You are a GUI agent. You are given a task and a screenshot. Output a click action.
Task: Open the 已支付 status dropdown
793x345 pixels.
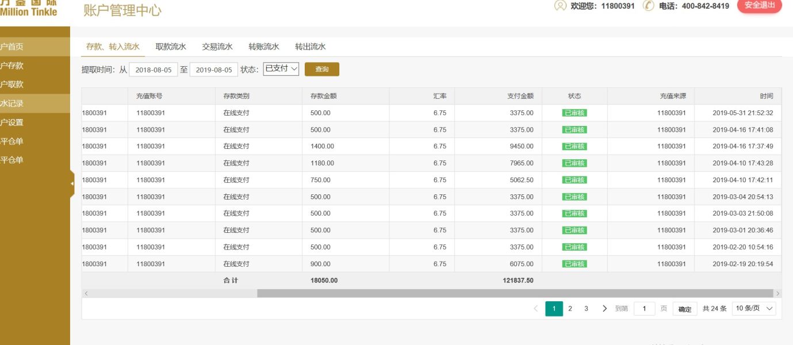[281, 69]
